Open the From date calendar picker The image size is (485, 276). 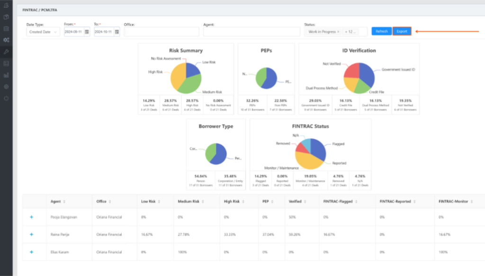[87, 32]
